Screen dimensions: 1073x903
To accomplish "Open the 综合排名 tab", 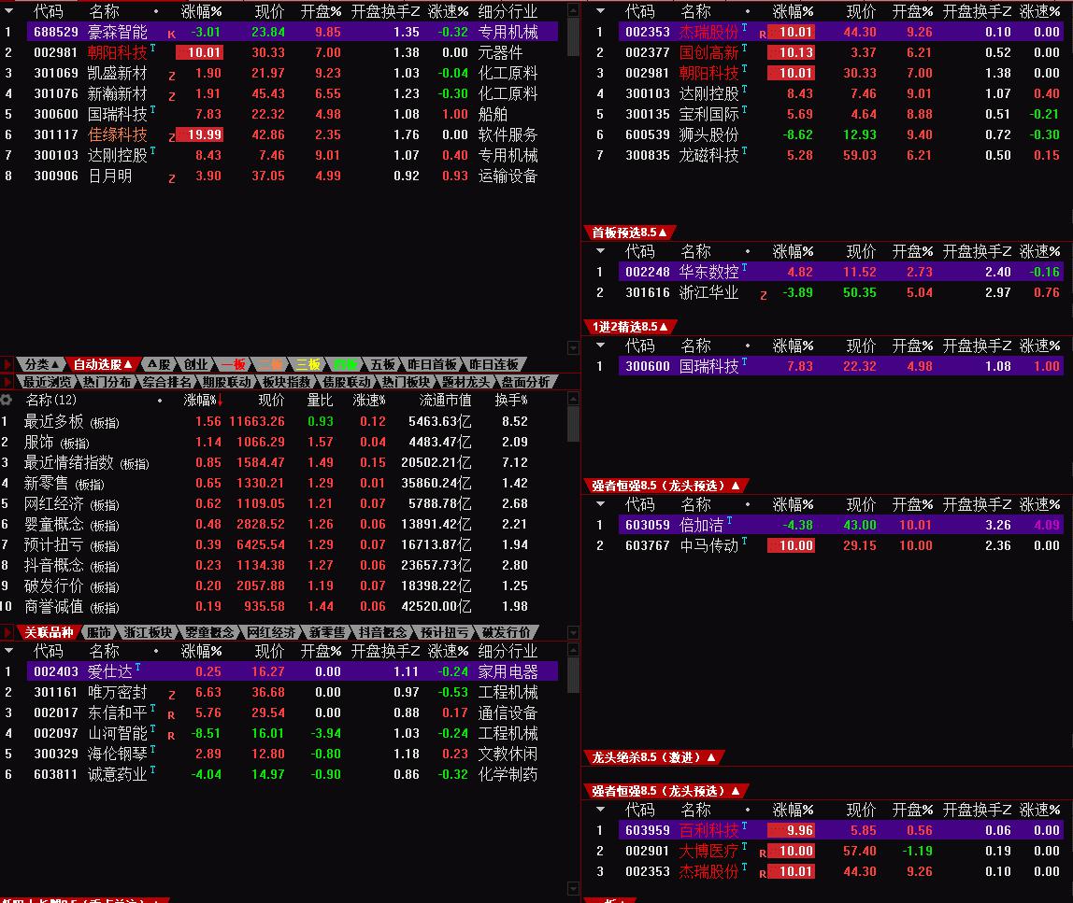I will (x=166, y=382).
